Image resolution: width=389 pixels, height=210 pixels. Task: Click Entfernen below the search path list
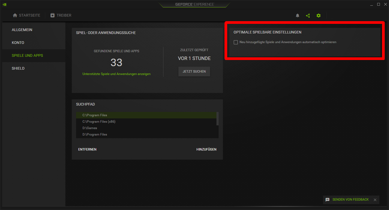click(87, 149)
